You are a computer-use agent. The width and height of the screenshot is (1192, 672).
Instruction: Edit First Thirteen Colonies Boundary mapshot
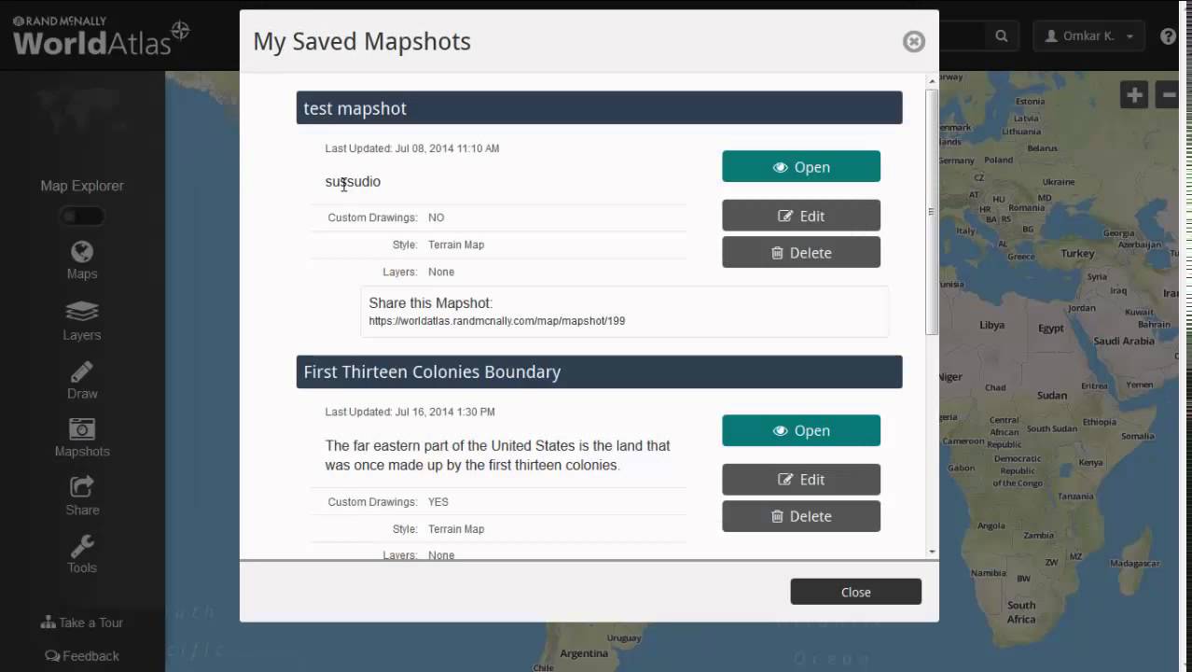coord(801,479)
